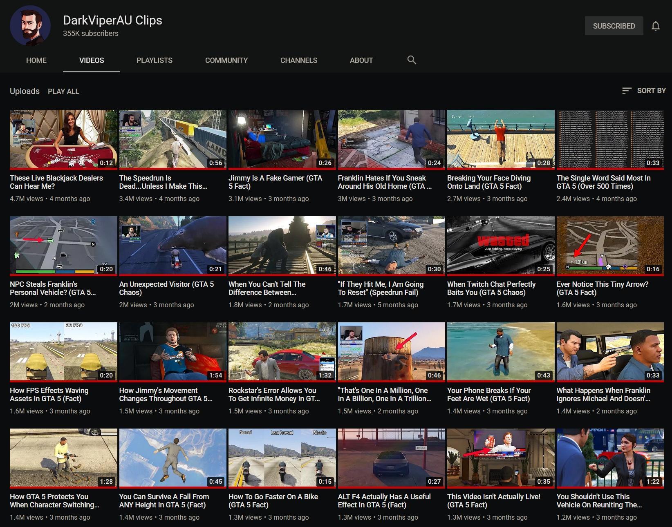The width and height of the screenshot is (672, 527).
Task: Open the channel search magnifier icon
Action: click(x=412, y=60)
